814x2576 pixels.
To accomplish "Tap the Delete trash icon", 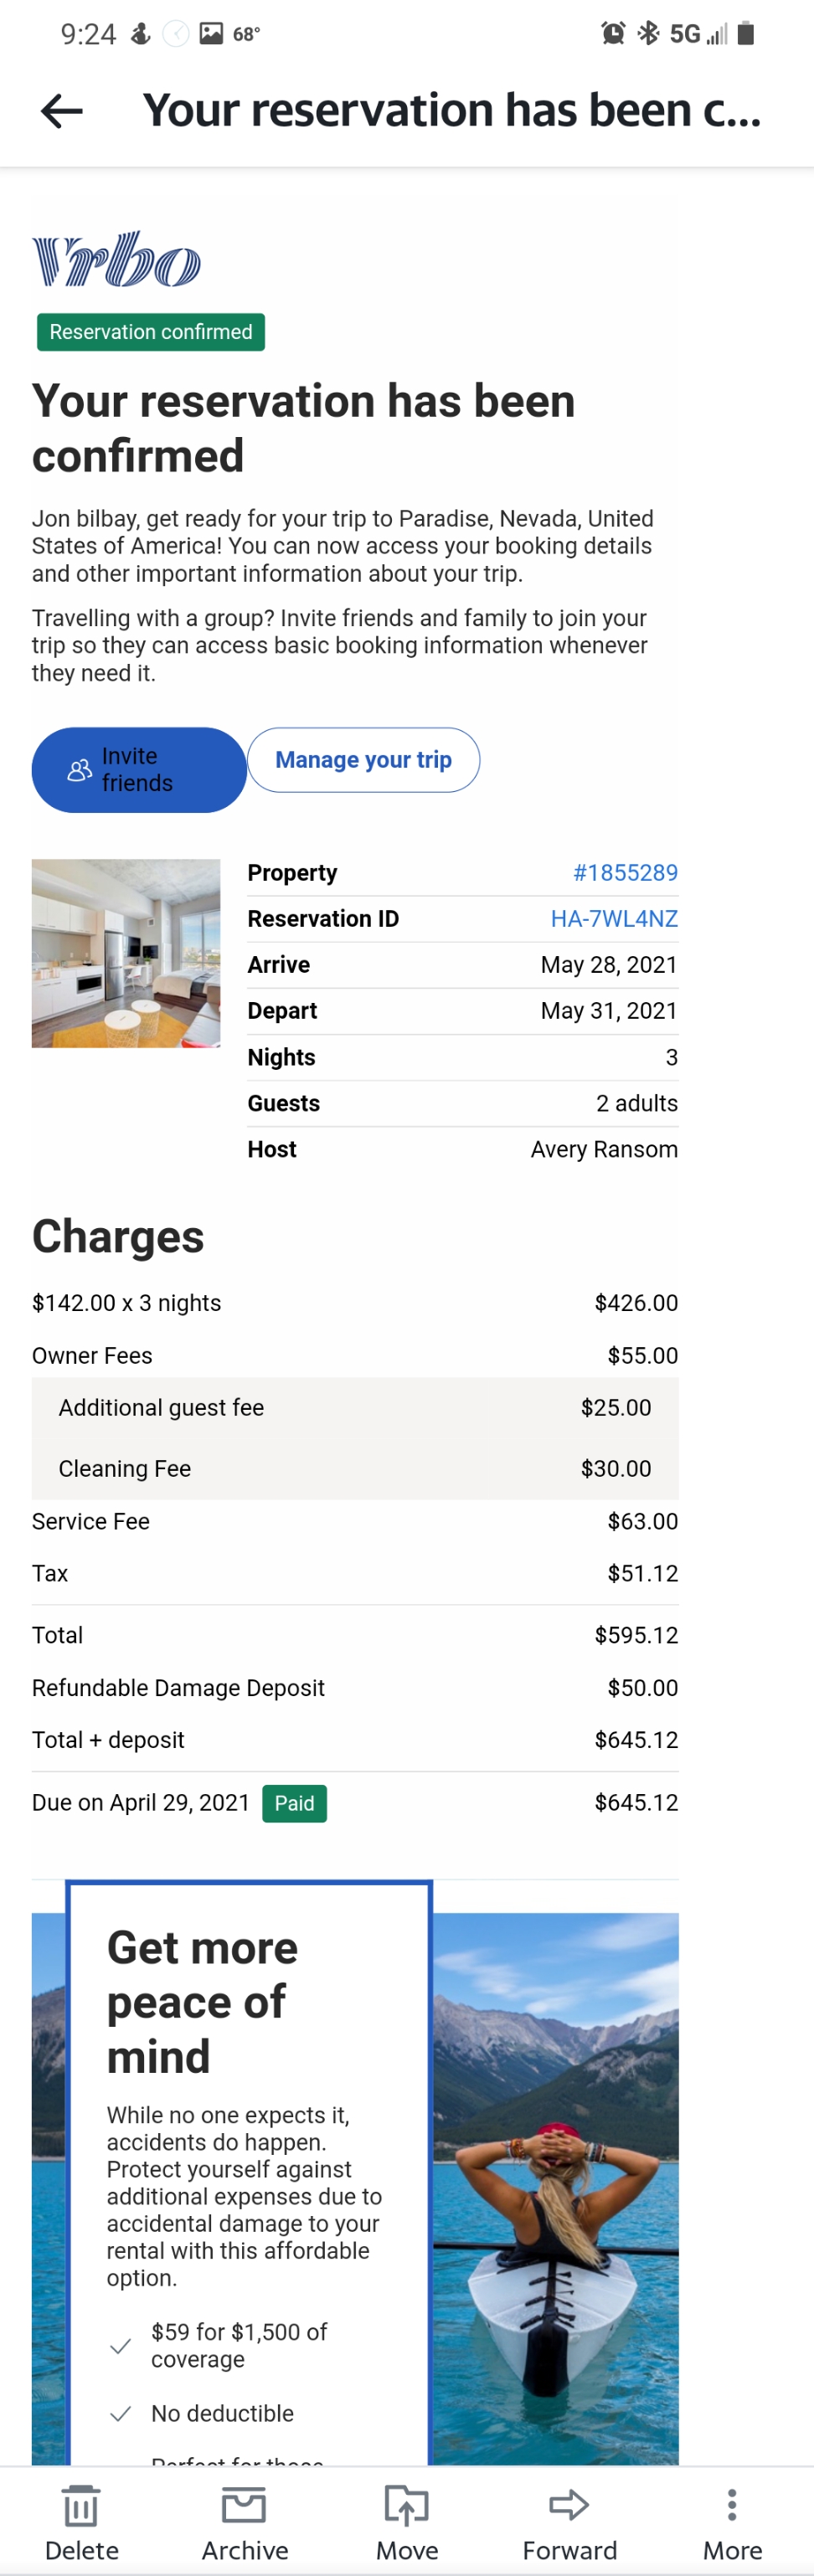I will 81,2505.
